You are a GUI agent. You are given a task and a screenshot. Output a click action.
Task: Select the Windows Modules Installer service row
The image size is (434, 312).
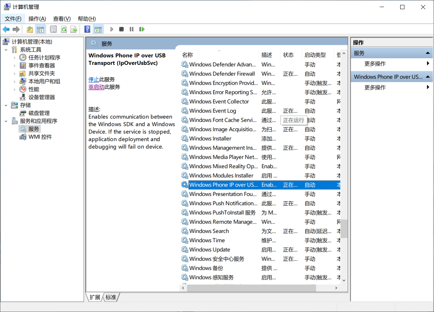point(260,176)
